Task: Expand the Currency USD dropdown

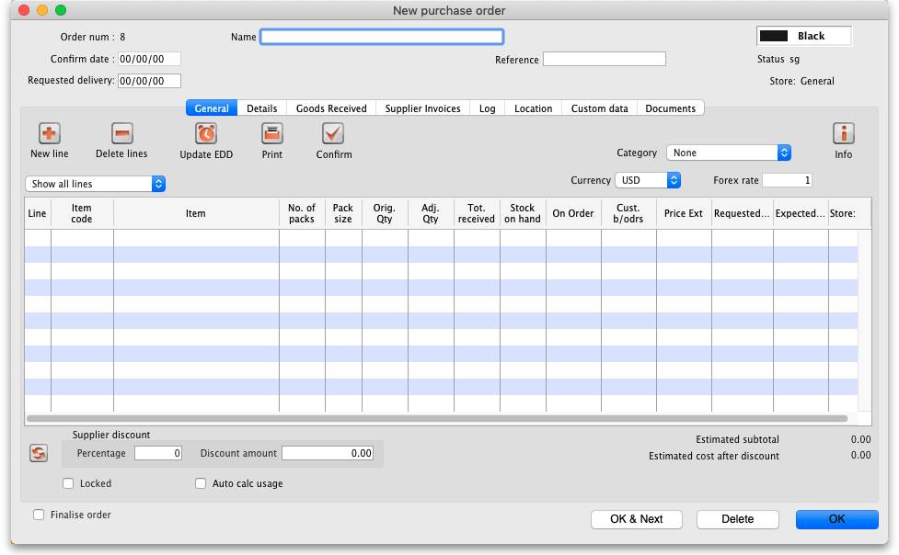Action: (648, 180)
